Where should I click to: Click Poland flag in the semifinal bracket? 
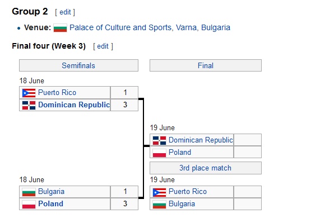pos(29,204)
